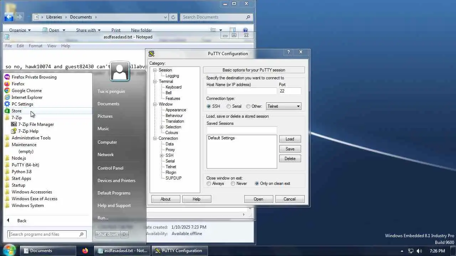Click the Load session button
Screen dimensions: 456x256
coord(290,139)
